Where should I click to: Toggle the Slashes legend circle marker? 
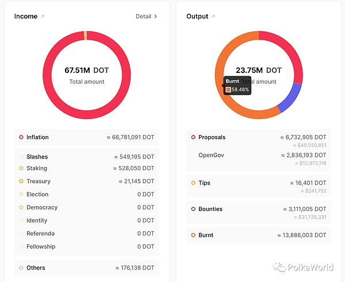[x=21, y=157]
